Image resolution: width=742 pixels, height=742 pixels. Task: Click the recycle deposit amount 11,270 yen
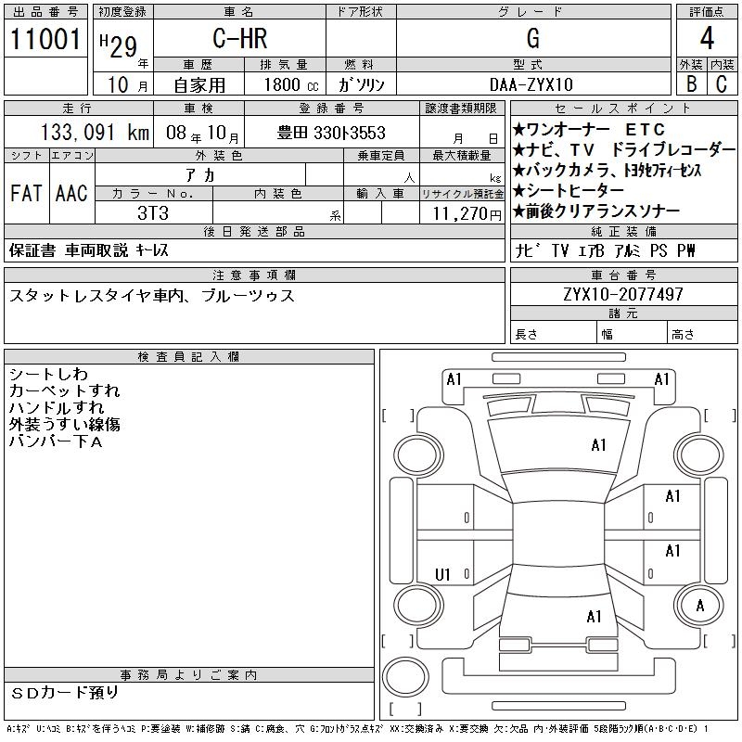pyautogui.click(x=462, y=213)
